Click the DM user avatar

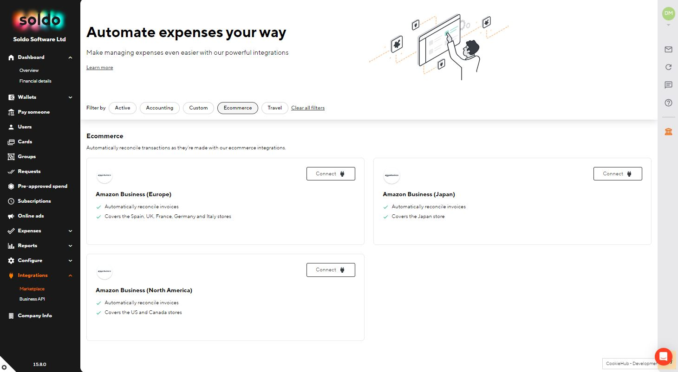[668, 13]
